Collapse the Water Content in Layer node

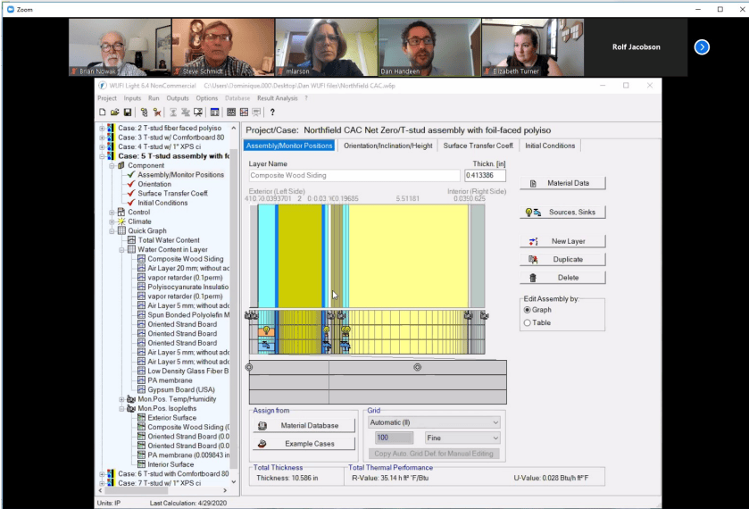(121, 249)
